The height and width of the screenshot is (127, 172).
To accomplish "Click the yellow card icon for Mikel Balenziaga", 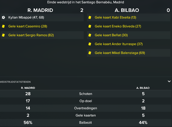I will 90,53.
